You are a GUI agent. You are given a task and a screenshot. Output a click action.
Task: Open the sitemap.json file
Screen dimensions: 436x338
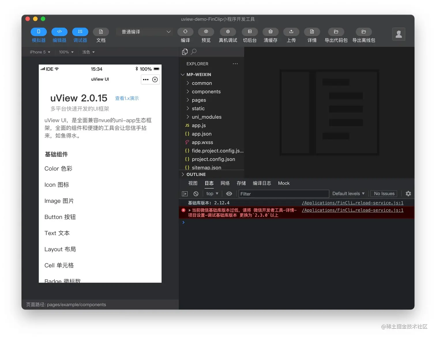tap(211, 167)
